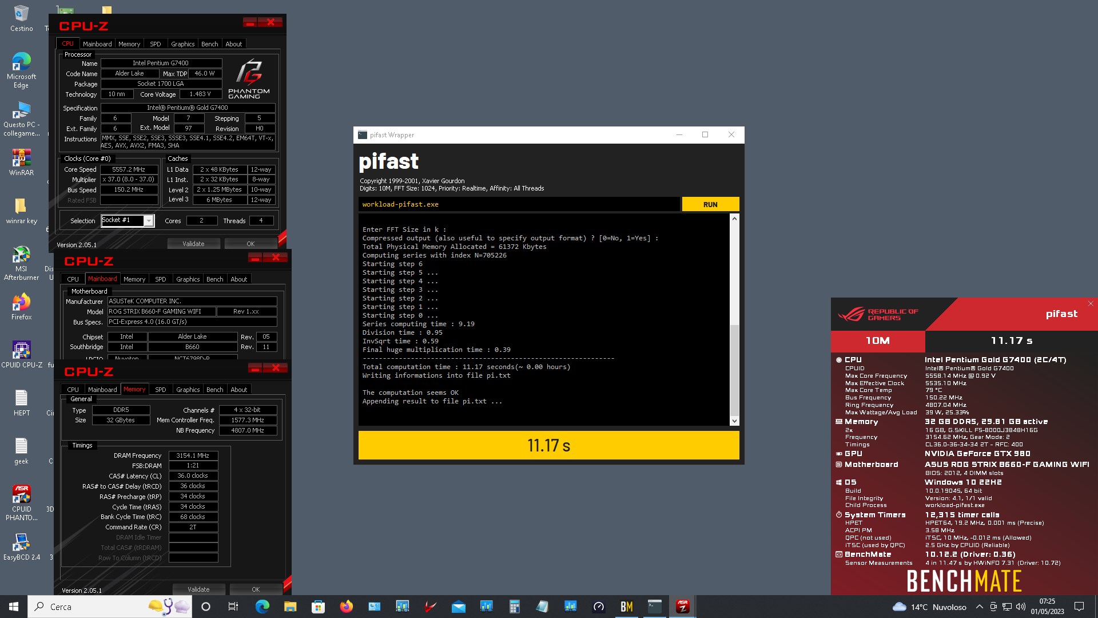The height and width of the screenshot is (618, 1098).
Task: Open WinRAR desktop shortcut
Action: pos(21,162)
